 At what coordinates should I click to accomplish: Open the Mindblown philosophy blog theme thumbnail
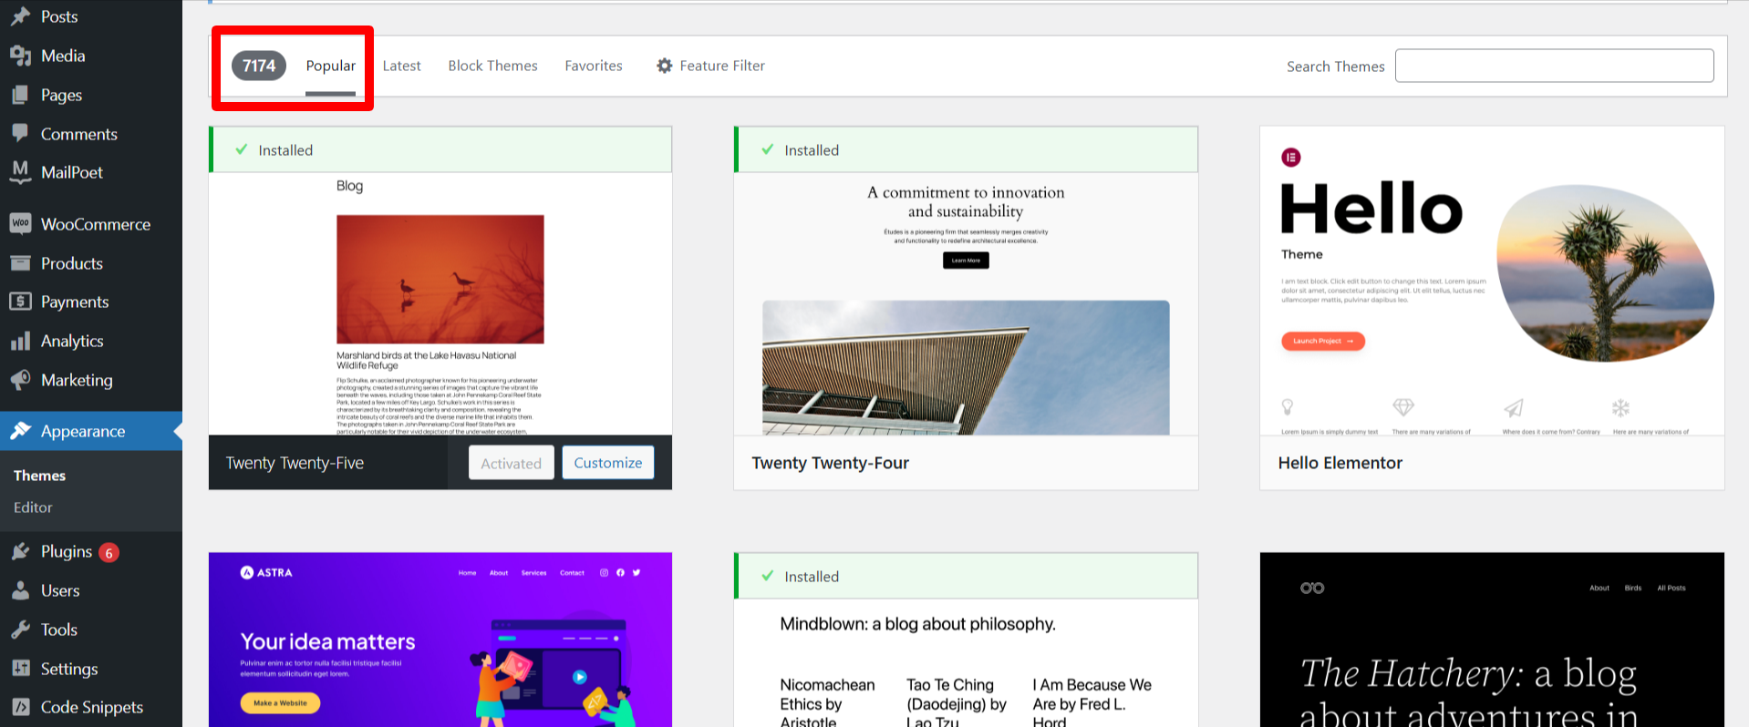pyautogui.click(x=966, y=663)
